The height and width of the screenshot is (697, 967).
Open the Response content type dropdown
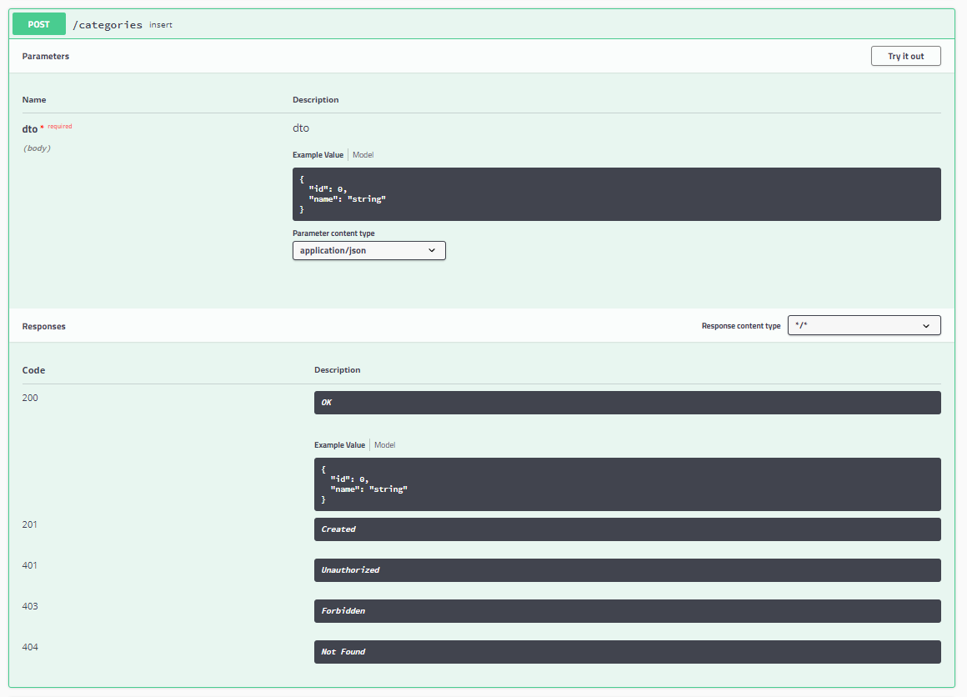(864, 325)
